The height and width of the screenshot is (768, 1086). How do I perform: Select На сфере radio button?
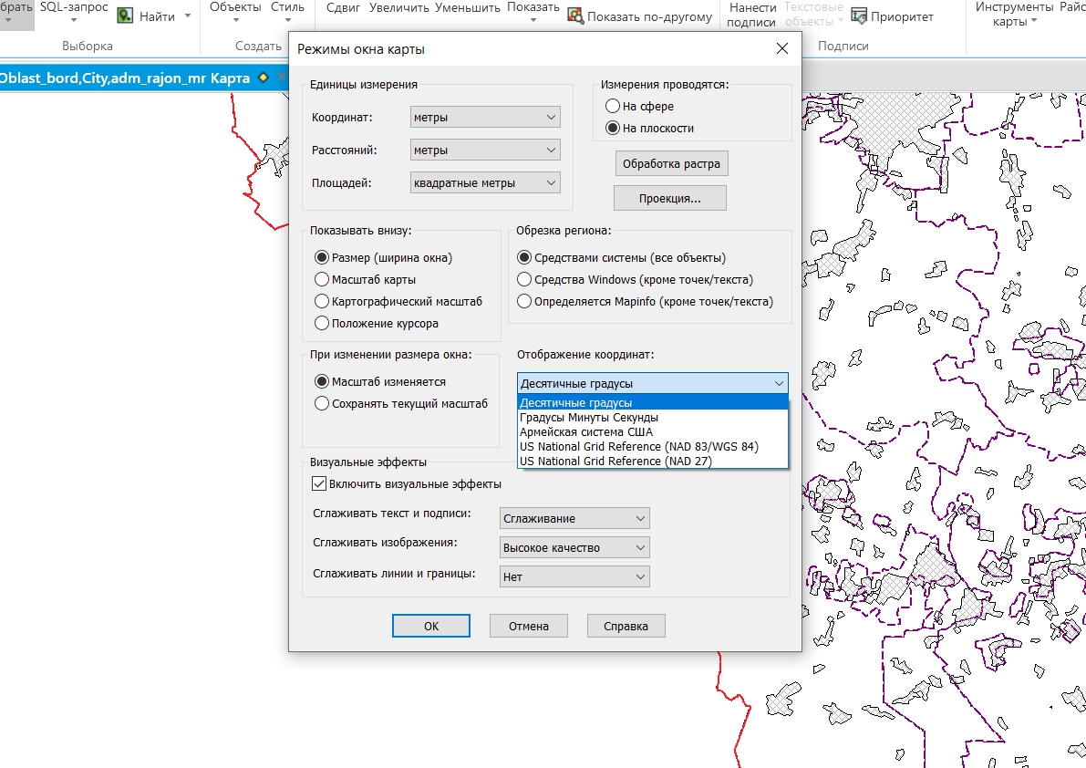click(x=612, y=106)
